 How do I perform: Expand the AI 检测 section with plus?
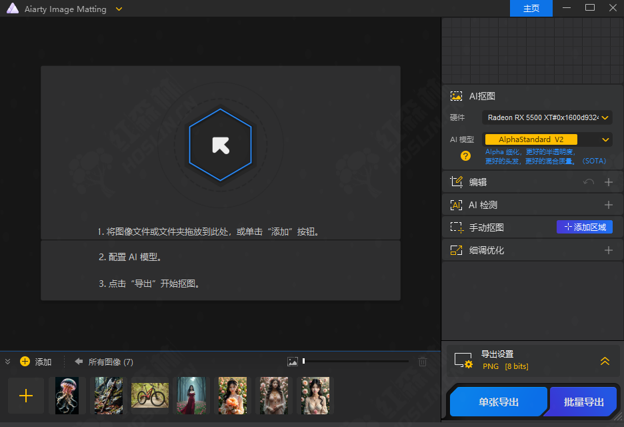(609, 205)
